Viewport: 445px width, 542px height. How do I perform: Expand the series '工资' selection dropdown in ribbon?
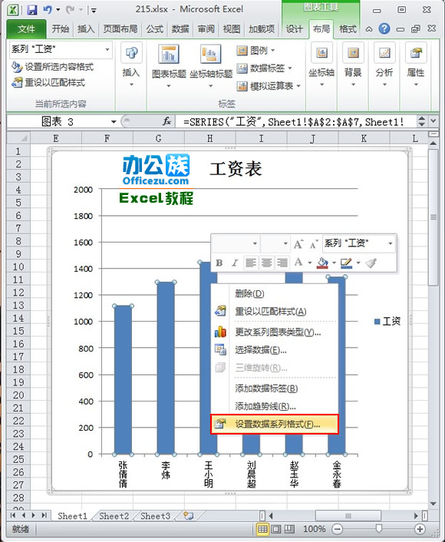pos(107,49)
